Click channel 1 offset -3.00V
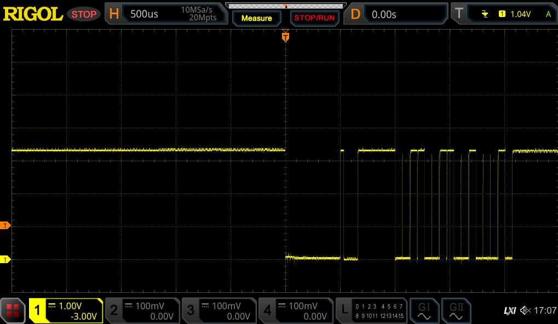This screenshot has width=558, height=324. point(84,316)
